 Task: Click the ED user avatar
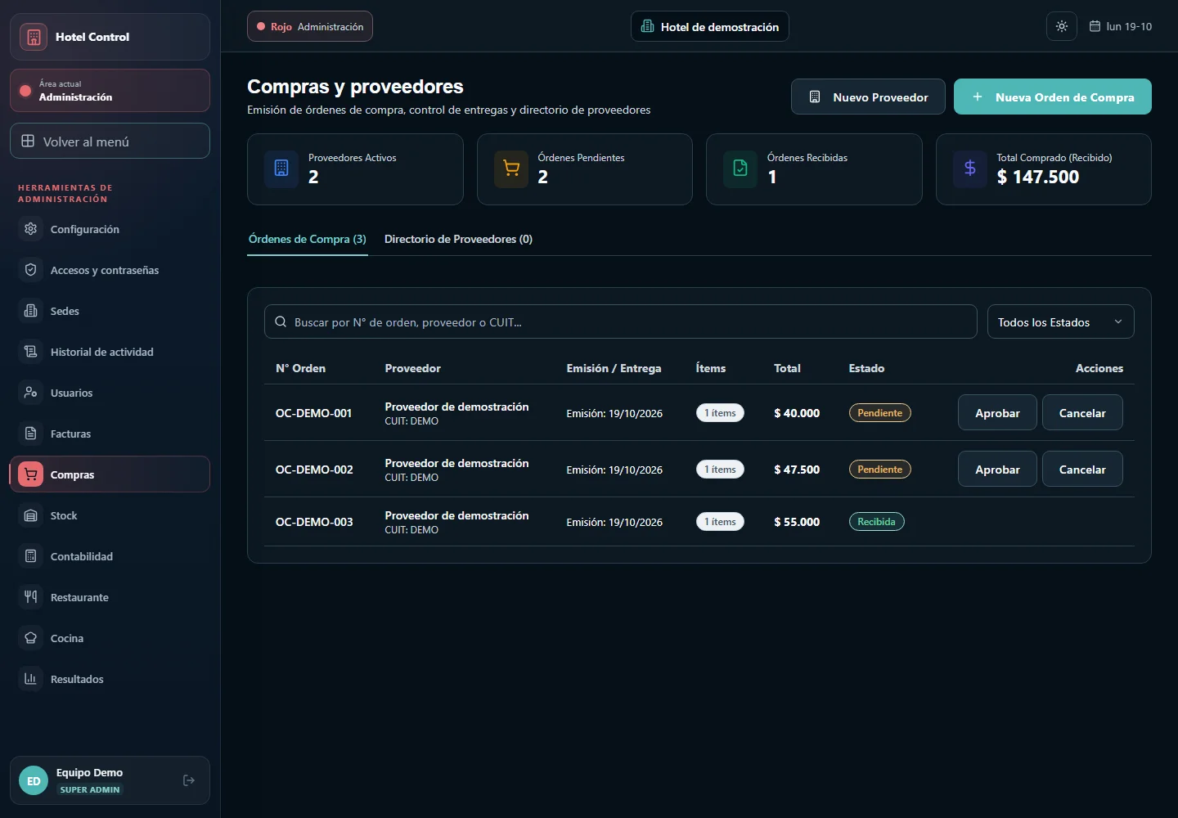point(34,781)
